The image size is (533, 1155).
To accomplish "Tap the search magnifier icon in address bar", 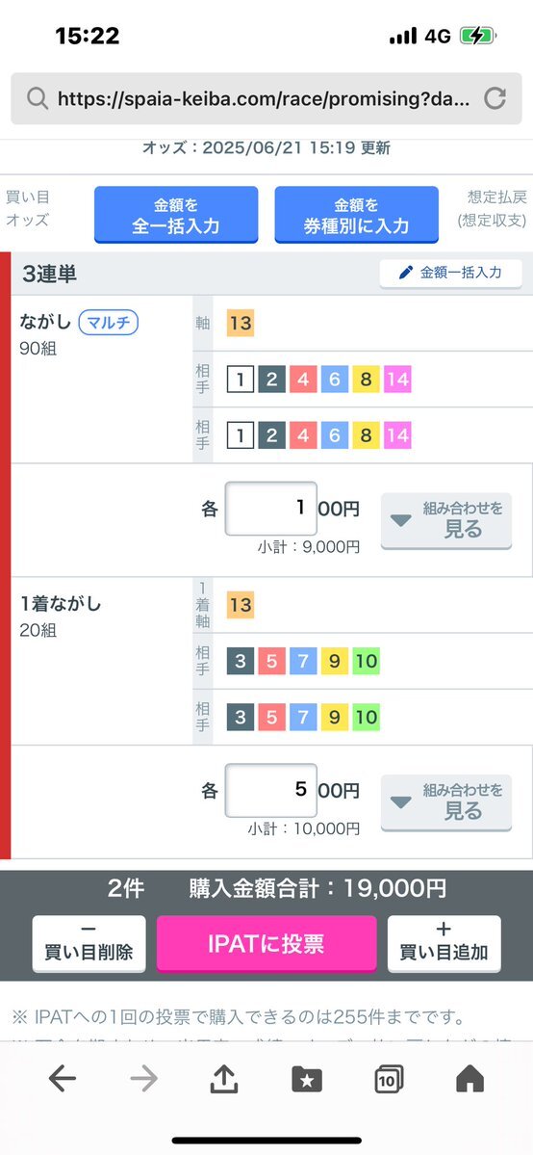I will [x=37, y=98].
